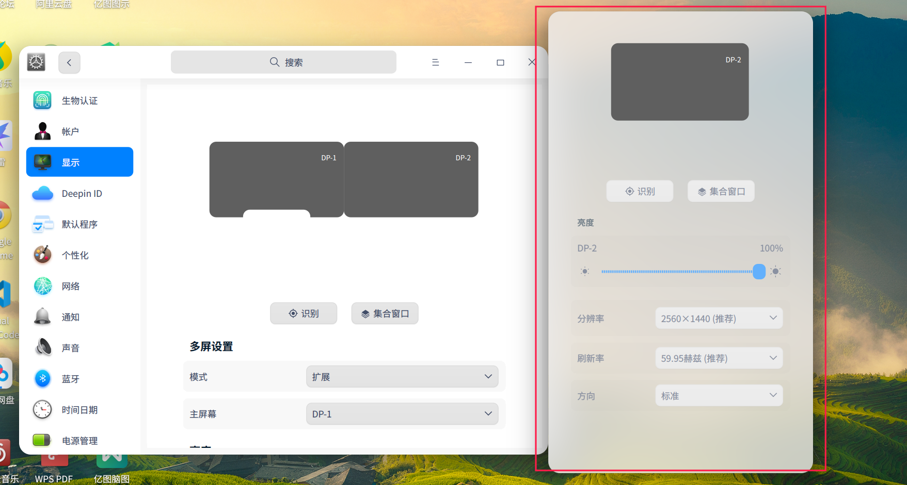Select the DP-1 monitor in the layout preview
Image resolution: width=907 pixels, height=485 pixels.
(277, 179)
